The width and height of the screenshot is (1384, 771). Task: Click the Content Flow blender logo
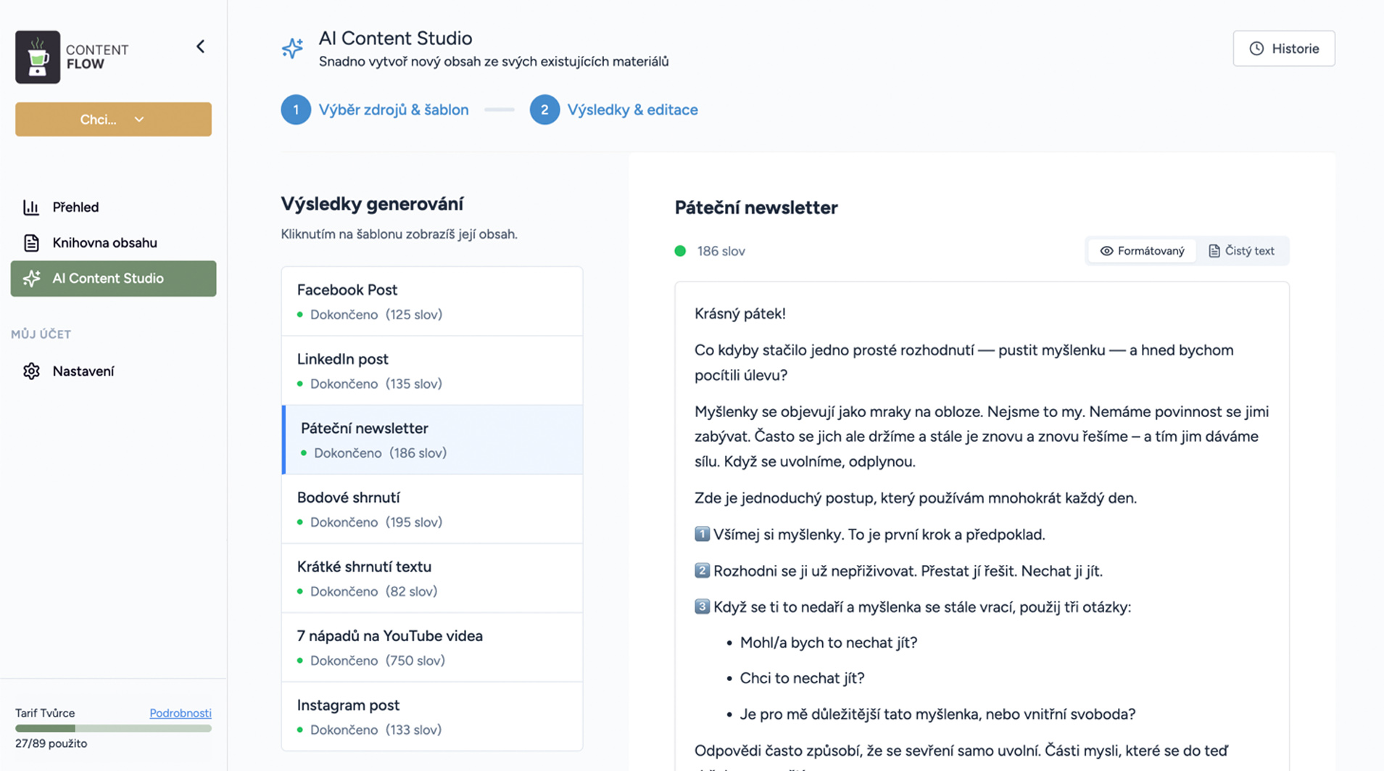click(x=38, y=57)
